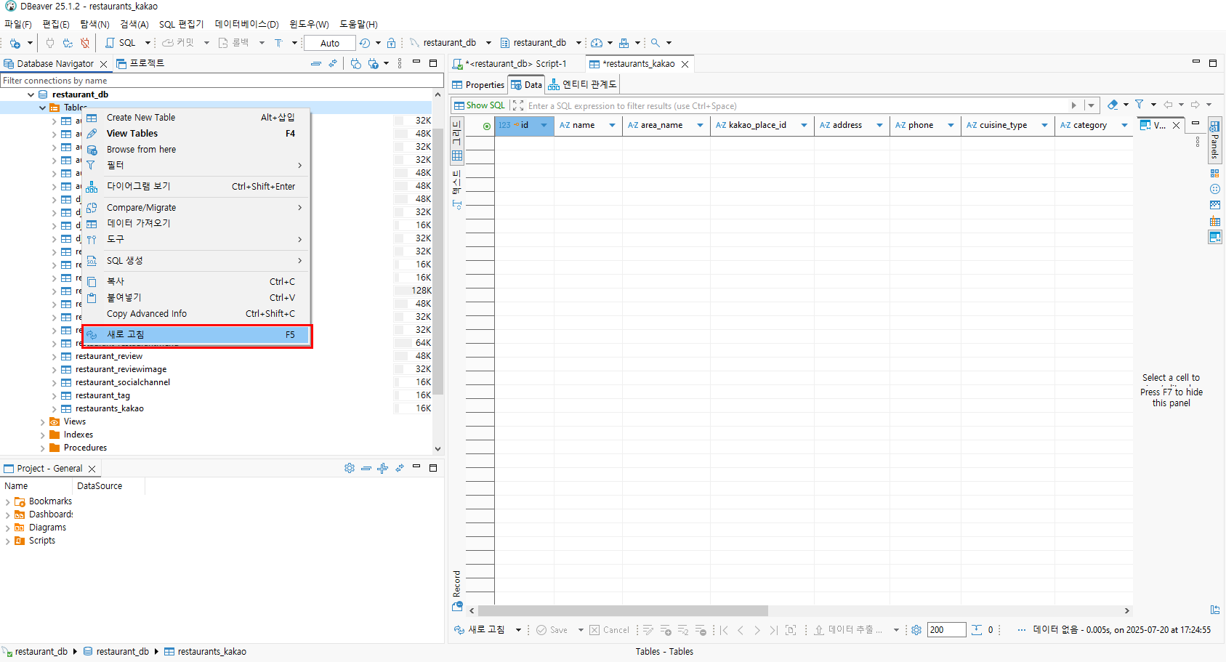This screenshot has height=662, width=1226.
Task: Expand the Procedures folder
Action: click(42, 448)
